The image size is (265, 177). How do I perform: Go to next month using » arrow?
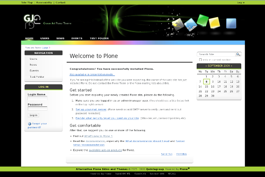[x=231, y=66]
